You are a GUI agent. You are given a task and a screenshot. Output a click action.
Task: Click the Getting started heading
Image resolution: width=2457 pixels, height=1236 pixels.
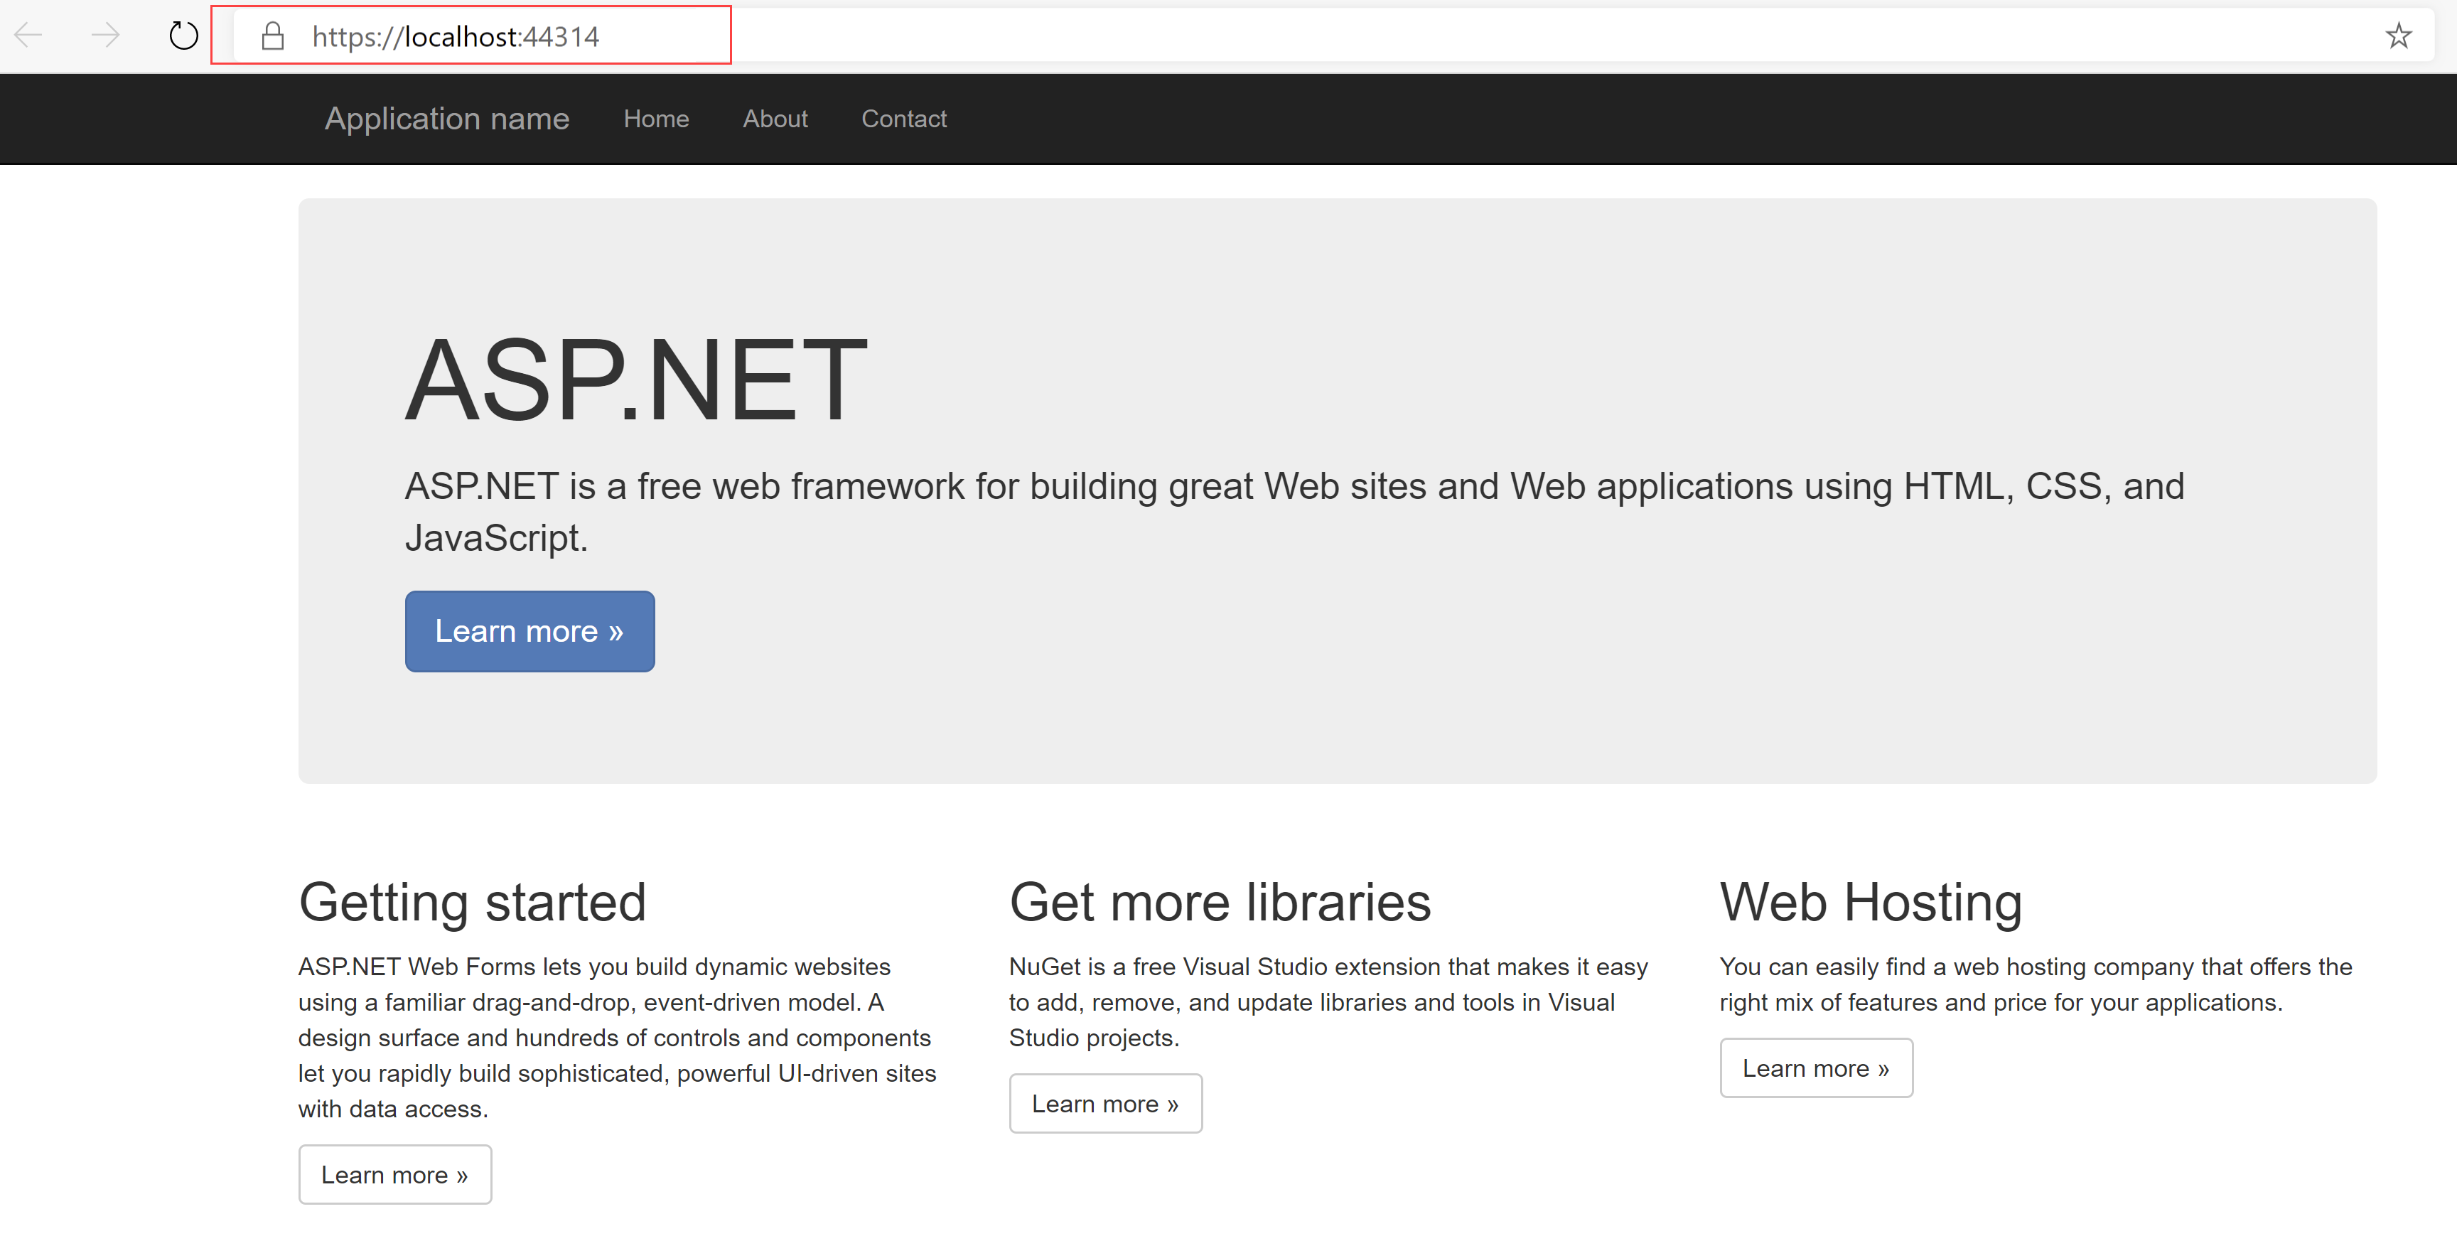coord(472,902)
